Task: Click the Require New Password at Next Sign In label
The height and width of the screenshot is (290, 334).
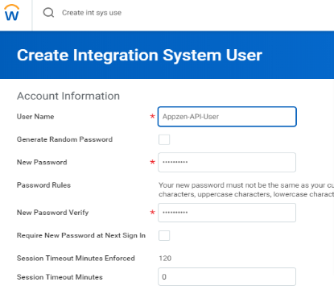Action: tap(81, 235)
